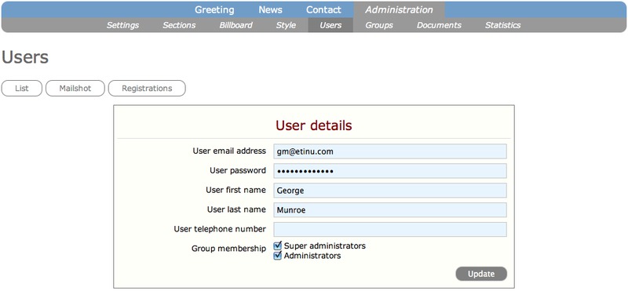Edit the User last name field
The height and width of the screenshot is (291, 628).
pyautogui.click(x=390, y=209)
